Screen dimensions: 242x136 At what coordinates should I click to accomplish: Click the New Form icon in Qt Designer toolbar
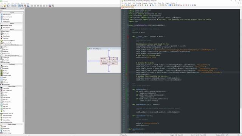click(2, 6)
